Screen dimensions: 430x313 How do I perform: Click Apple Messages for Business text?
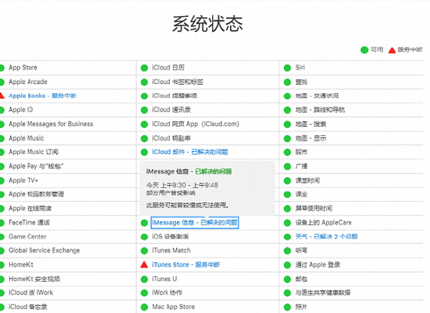coord(51,124)
